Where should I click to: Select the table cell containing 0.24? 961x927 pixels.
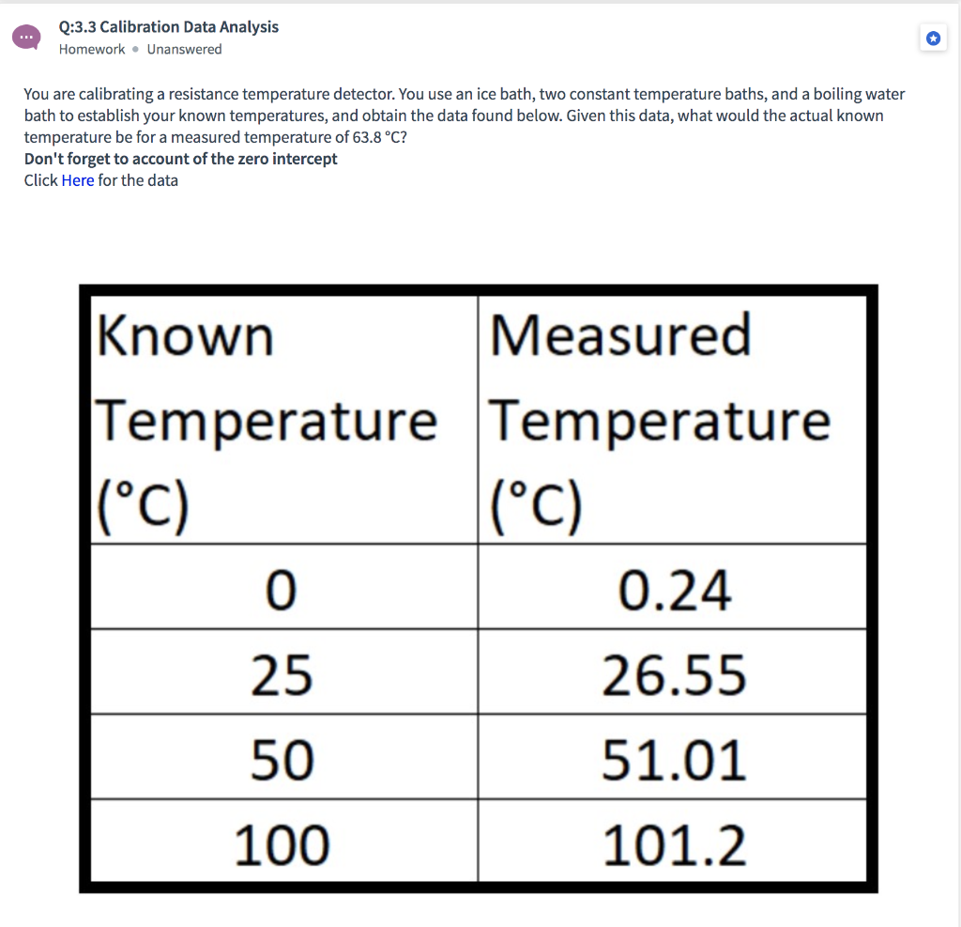point(673,587)
